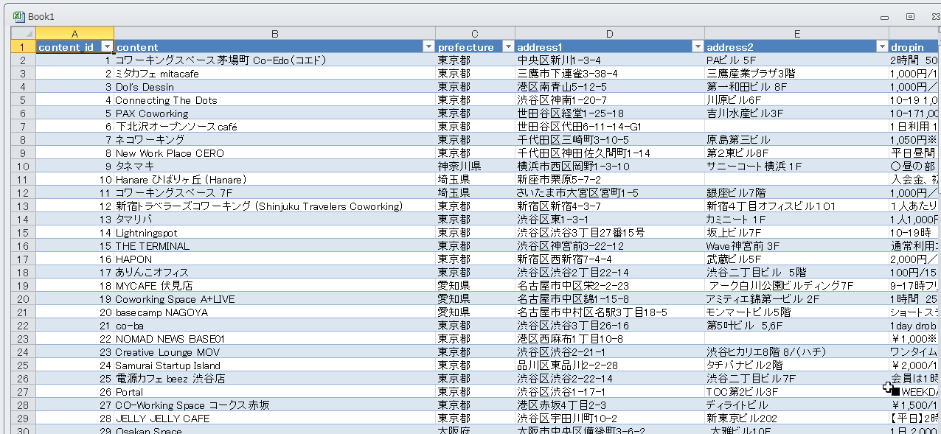941x434 pixels.
Task: Click the cell '横浜市西区岡野1-3-10'
Action: point(610,166)
